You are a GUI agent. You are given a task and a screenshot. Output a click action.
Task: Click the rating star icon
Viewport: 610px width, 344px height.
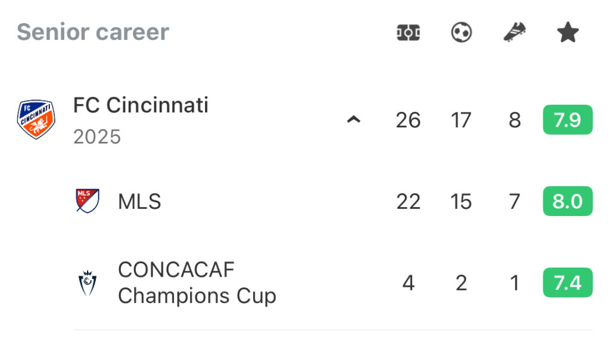coord(568,32)
